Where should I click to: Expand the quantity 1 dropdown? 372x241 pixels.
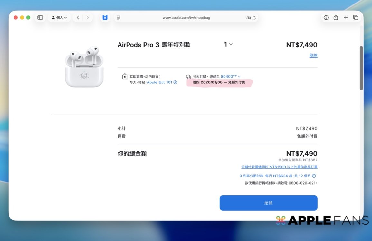(228, 44)
